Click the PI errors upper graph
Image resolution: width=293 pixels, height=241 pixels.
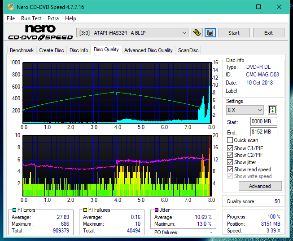pos(118,93)
